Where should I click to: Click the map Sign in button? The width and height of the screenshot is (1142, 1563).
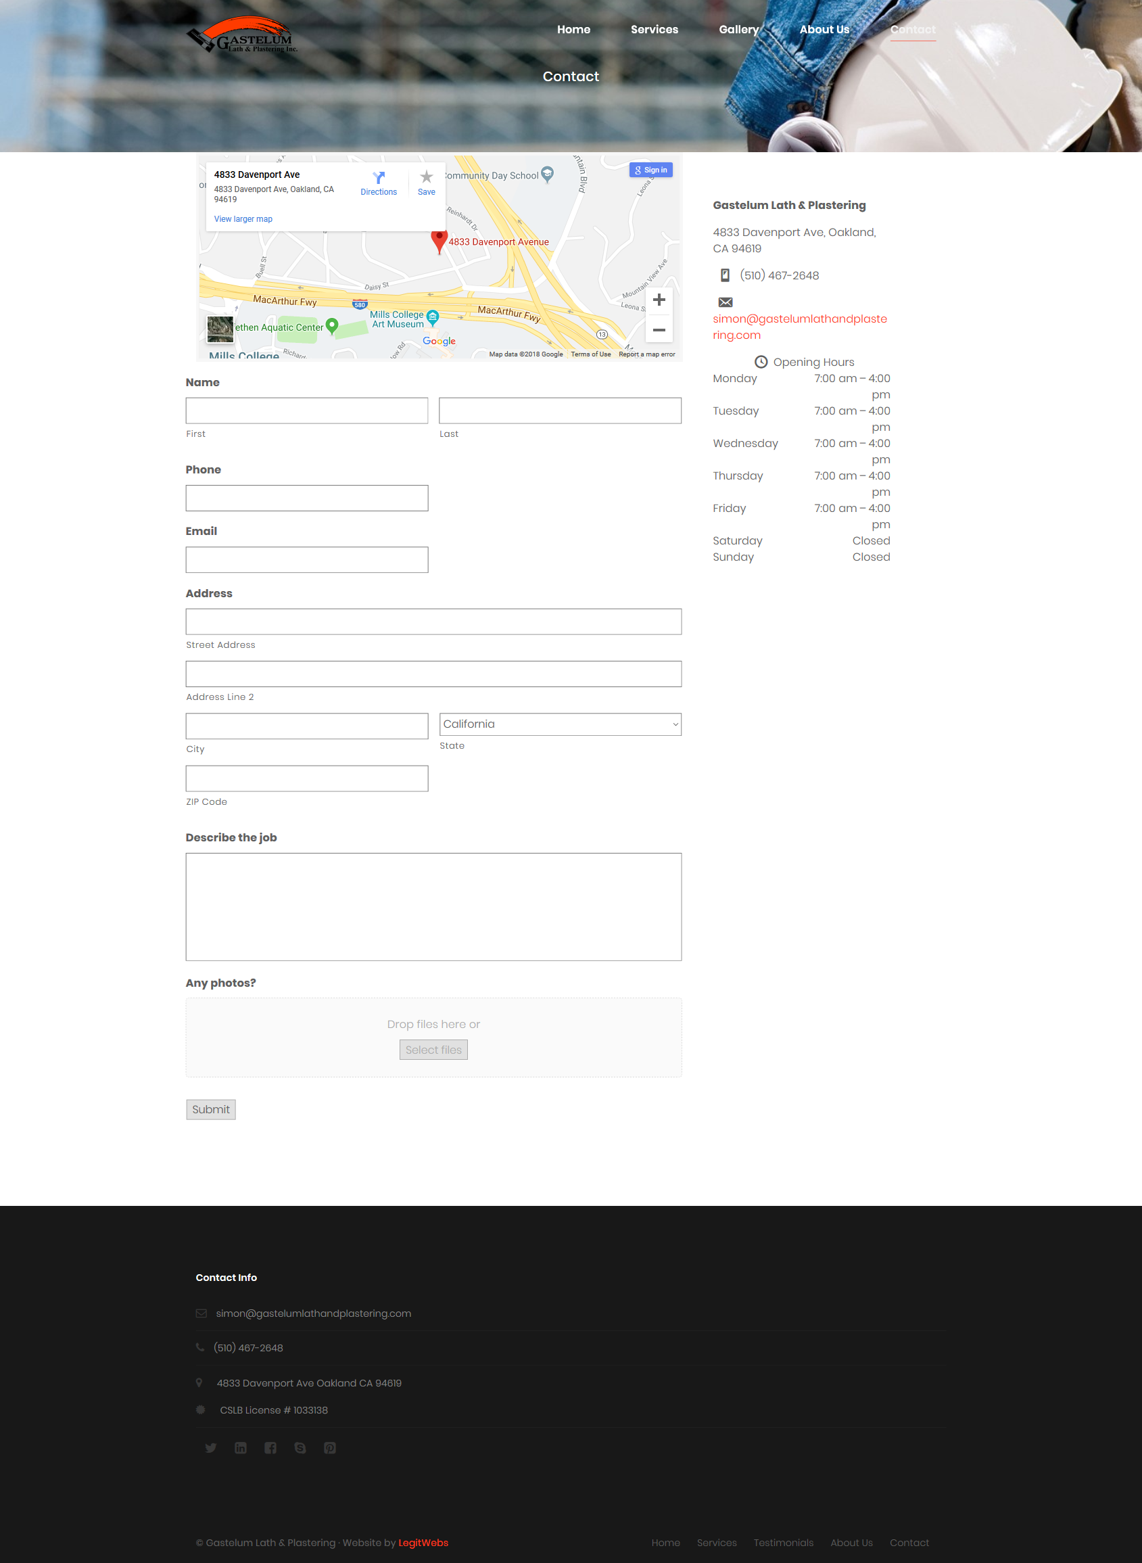651,170
